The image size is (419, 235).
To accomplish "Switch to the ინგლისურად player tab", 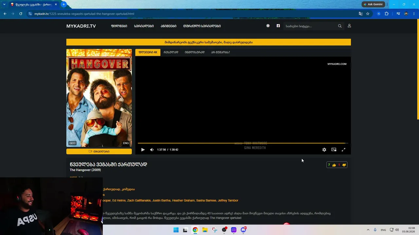I will point(194,52).
